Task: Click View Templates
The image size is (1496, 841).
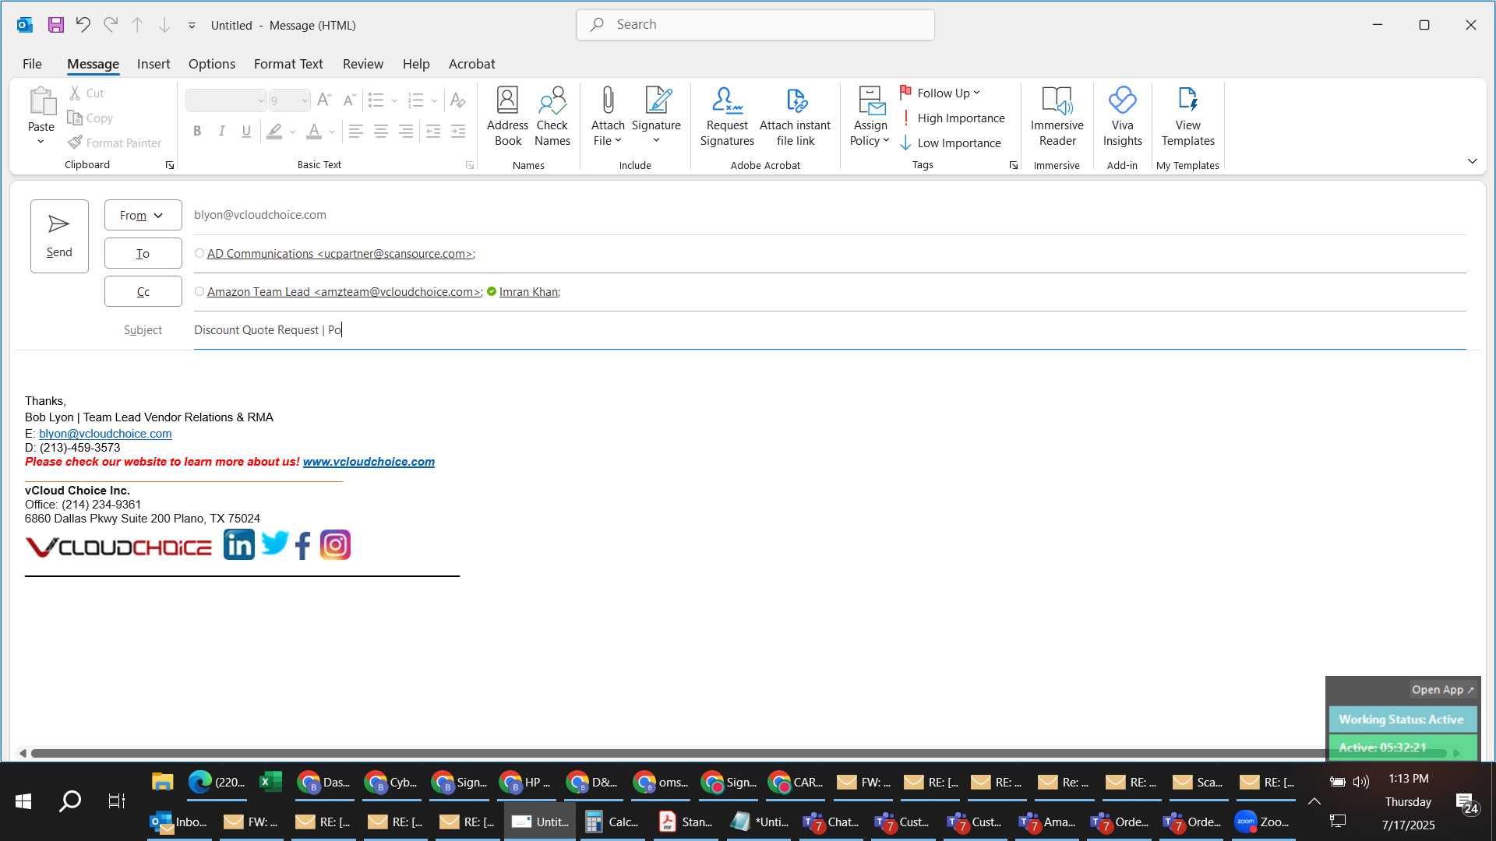Action: click(x=1187, y=117)
